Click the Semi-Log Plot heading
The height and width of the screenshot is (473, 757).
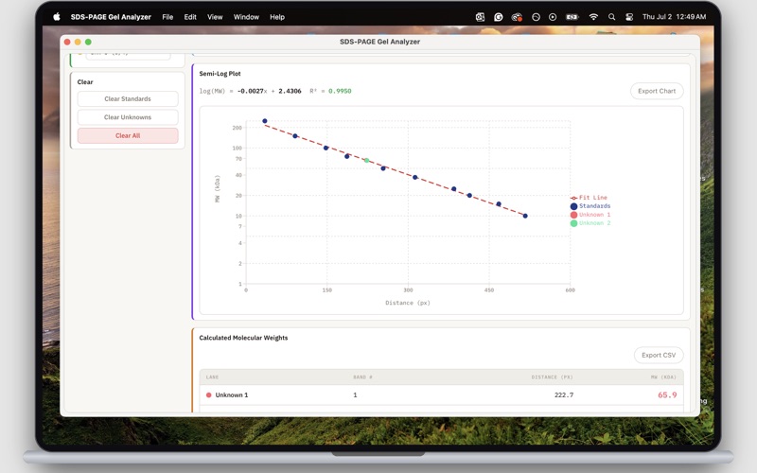coord(220,74)
